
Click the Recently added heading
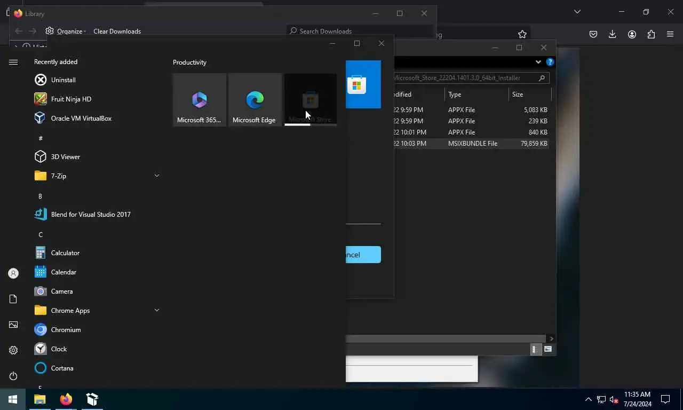[55, 62]
